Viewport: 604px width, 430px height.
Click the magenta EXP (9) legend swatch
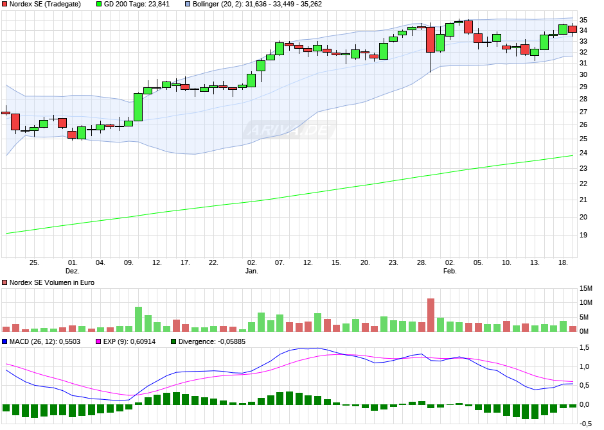[98, 341]
